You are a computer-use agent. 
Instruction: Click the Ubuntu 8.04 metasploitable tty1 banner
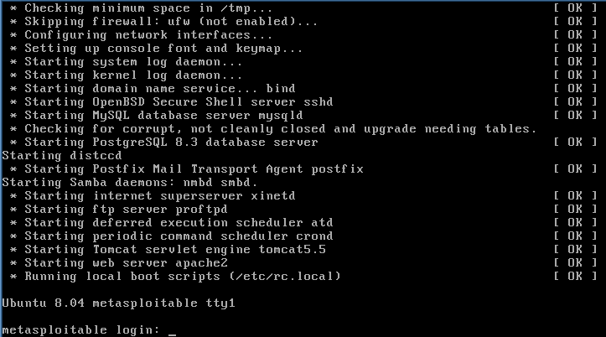point(119,303)
